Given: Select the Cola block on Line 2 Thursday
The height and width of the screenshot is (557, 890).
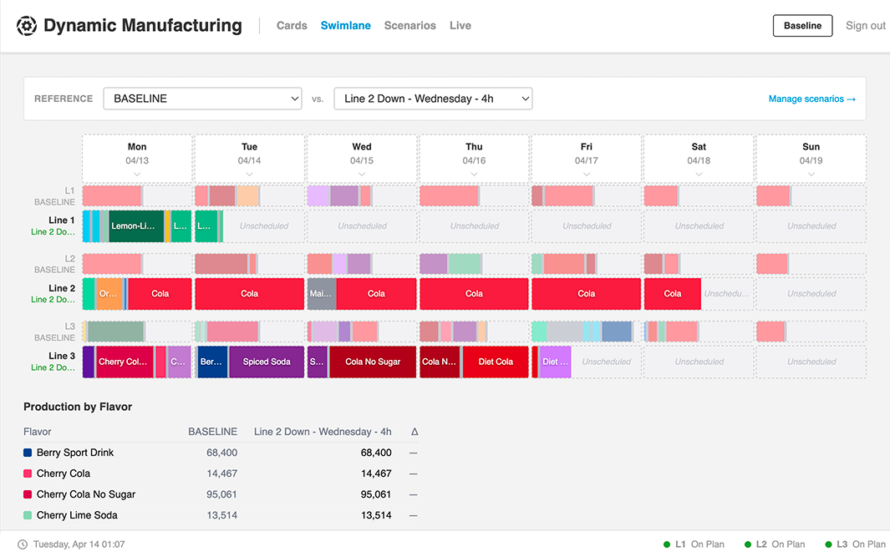Looking at the screenshot, I should click(x=474, y=294).
